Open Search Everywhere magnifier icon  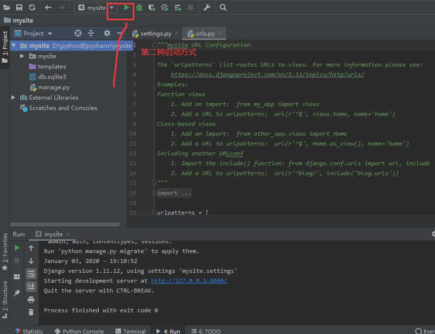[x=223, y=7]
